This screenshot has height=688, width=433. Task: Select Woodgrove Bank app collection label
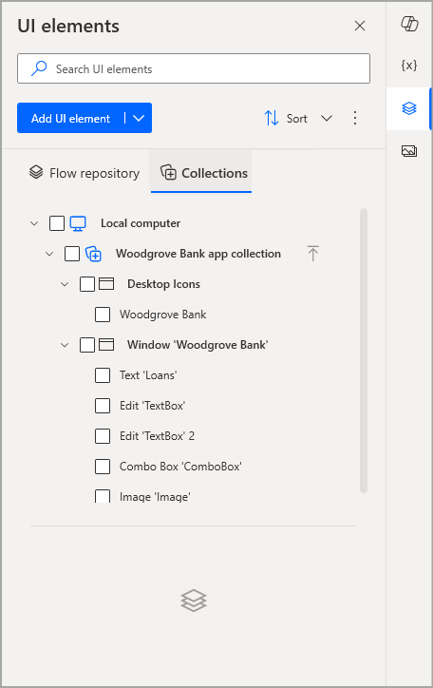(198, 254)
